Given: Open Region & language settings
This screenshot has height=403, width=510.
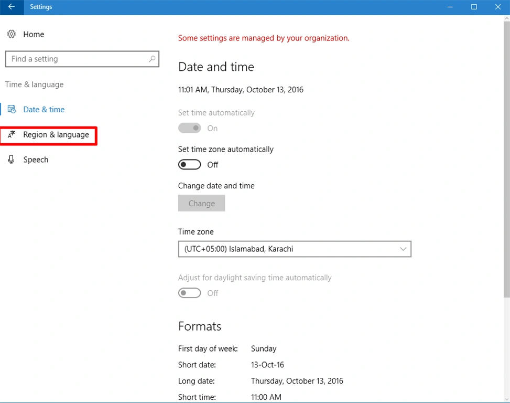Looking at the screenshot, I should click(x=56, y=134).
